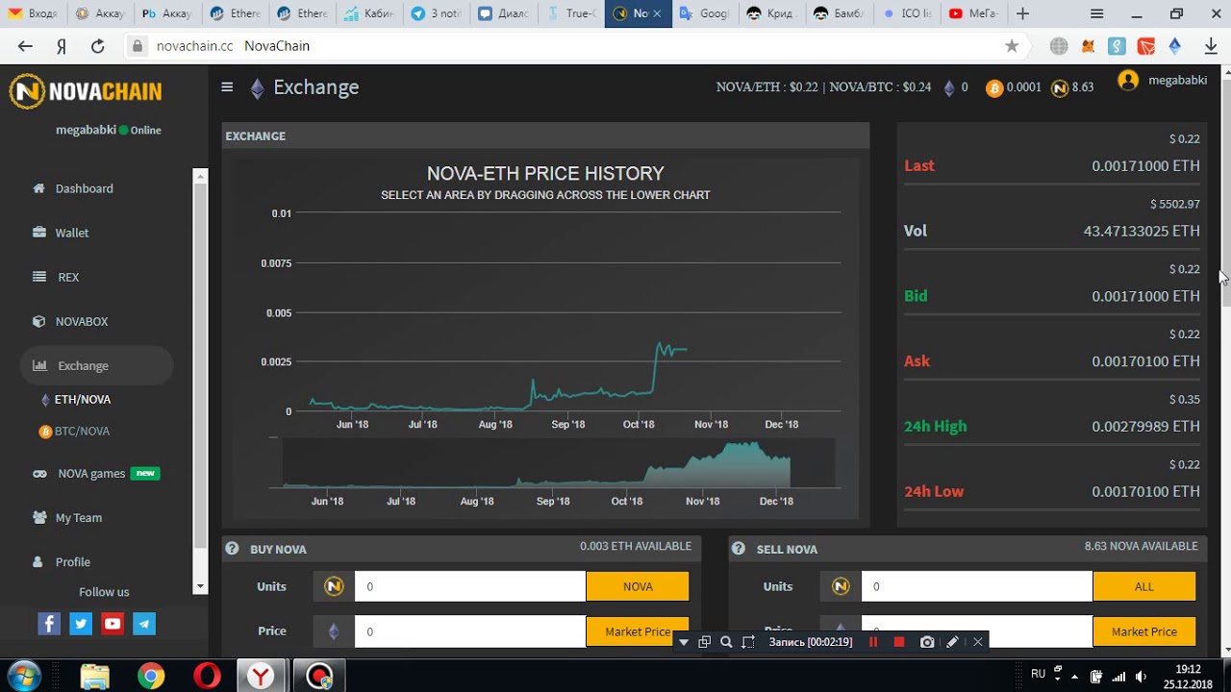The width and height of the screenshot is (1231, 692).
Task: Click the NOVA button in Buy panel
Action: coord(638,586)
